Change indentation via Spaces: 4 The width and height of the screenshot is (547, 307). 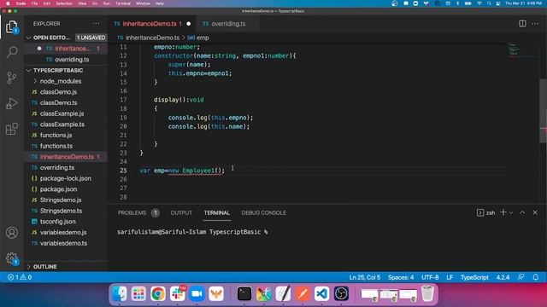click(x=401, y=277)
